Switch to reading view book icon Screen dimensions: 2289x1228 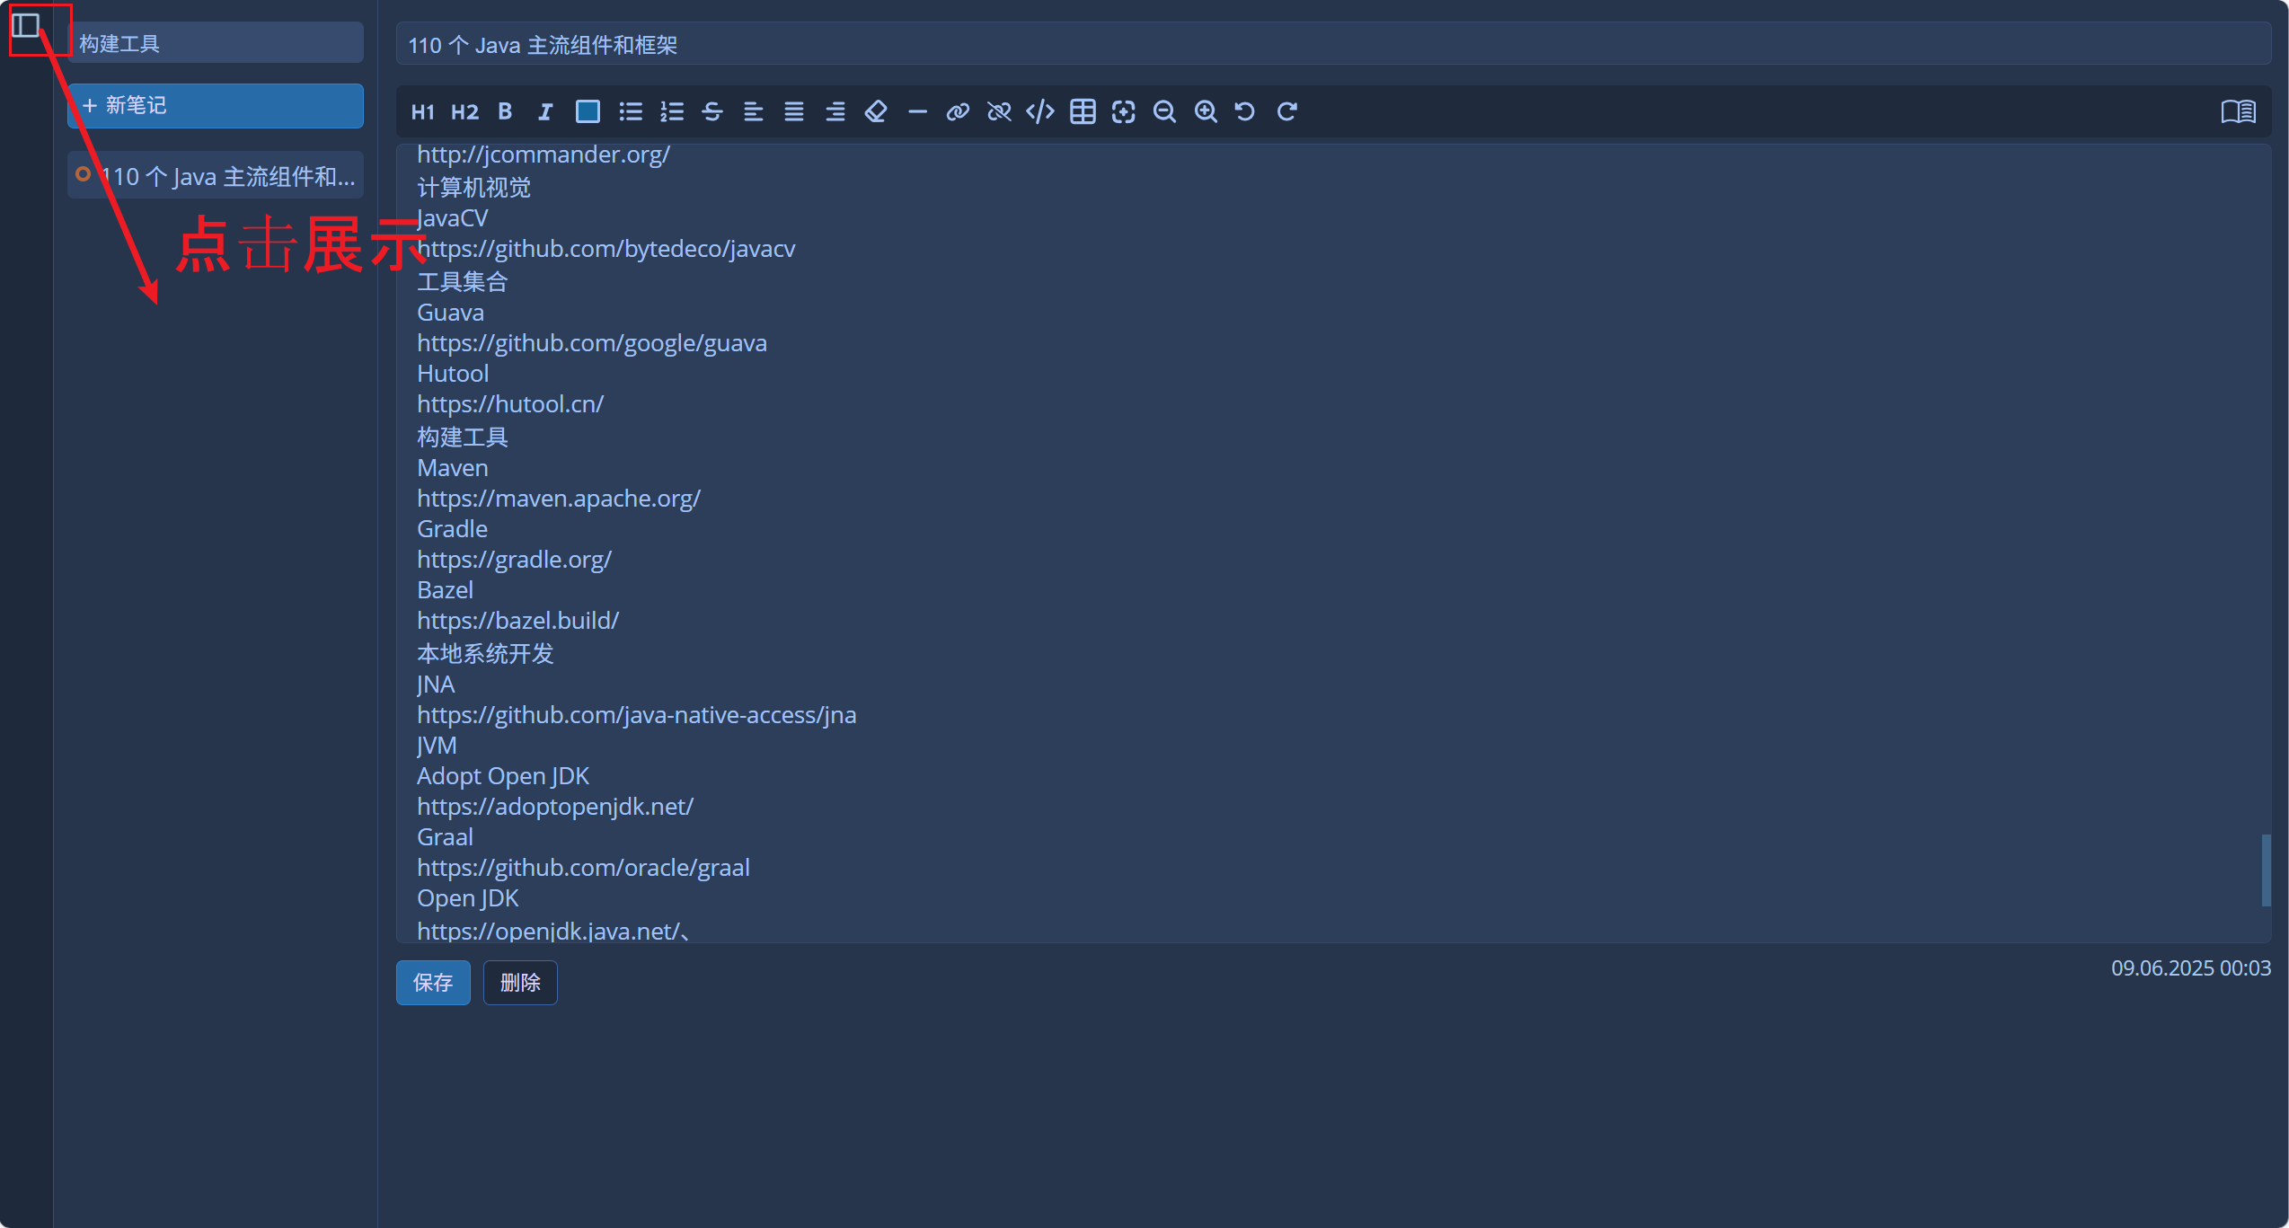pyautogui.click(x=2238, y=111)
